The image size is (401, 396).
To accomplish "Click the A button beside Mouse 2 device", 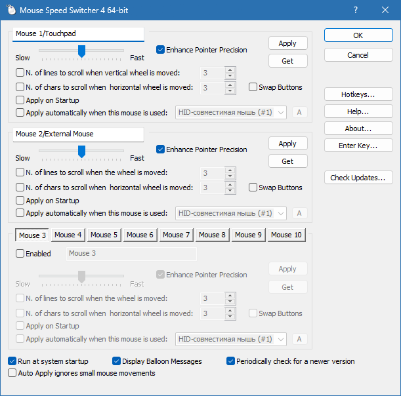I will pos(299,213).
